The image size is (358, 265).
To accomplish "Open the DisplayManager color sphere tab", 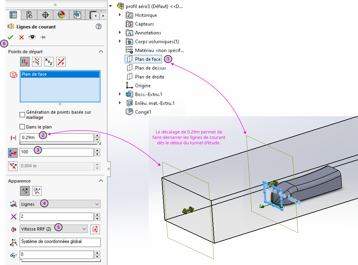I will click(61, 15).
